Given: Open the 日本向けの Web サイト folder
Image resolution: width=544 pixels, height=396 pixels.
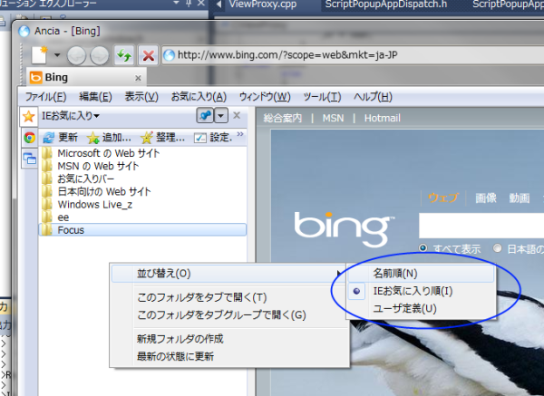Looking at the screenshot, I should coord(104,192).
